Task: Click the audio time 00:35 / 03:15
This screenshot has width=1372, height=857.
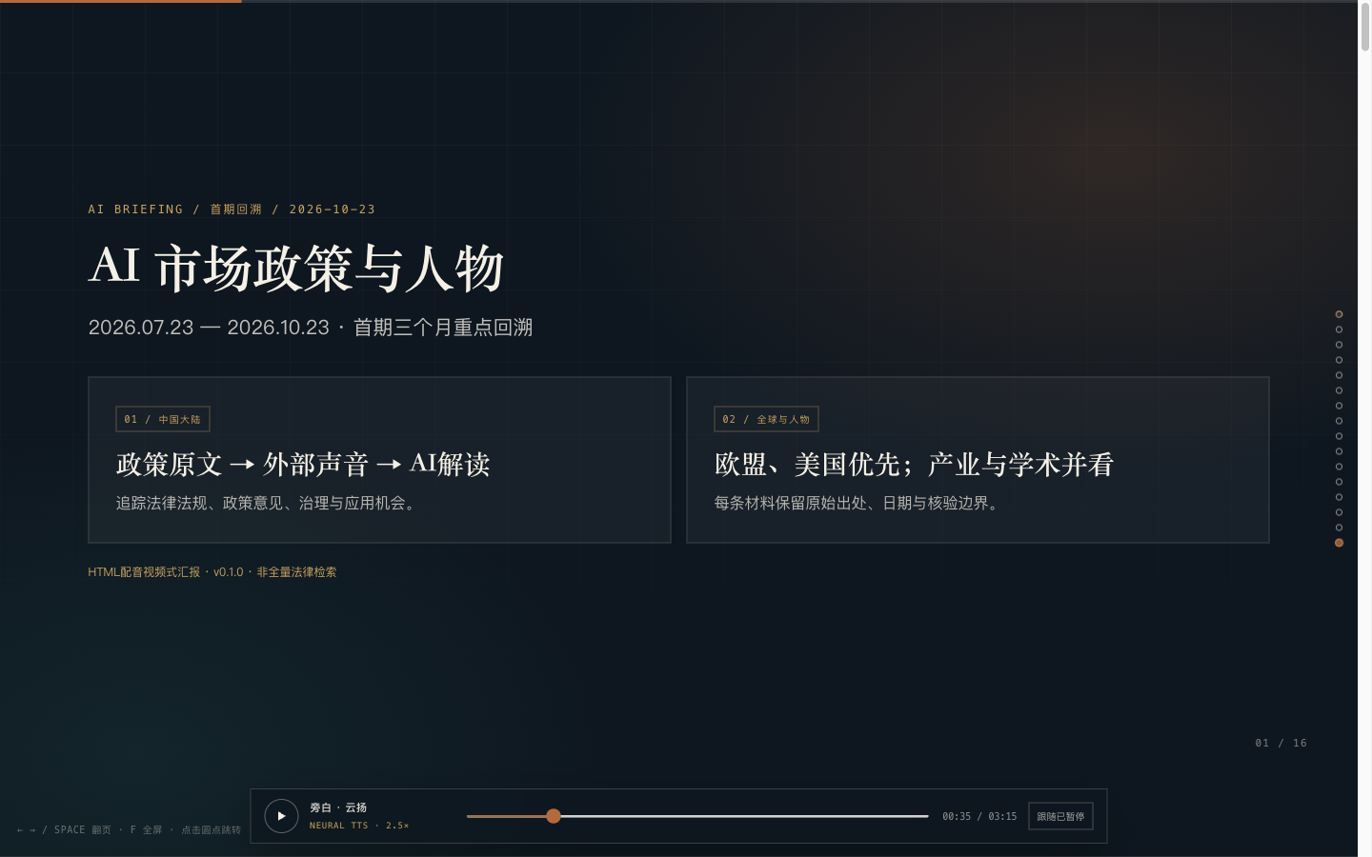Action: click(979, 816)
